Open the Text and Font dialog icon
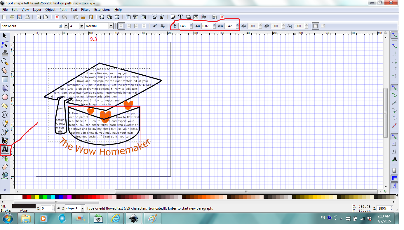This screenshot has width=404, height=230. (x=181, y=17)
